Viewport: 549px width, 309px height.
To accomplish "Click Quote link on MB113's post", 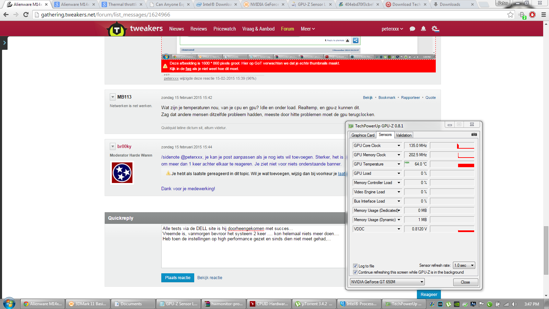I will (x=431, y=98).
